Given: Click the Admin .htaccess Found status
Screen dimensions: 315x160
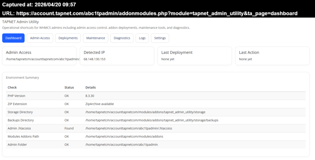Looking at the screenshot, I should [x=69, y=128].
